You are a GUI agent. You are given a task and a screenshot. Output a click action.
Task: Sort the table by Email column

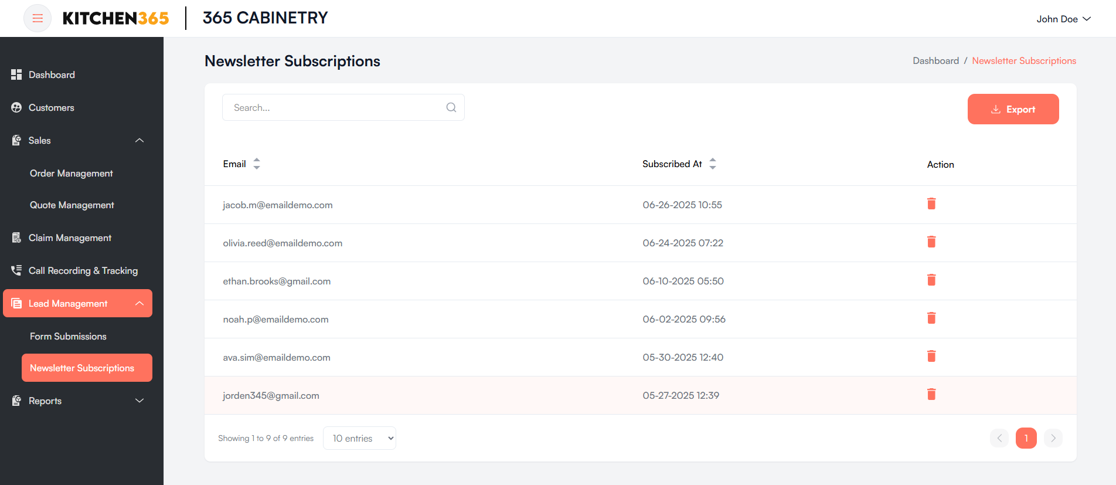tap(257, 164)
